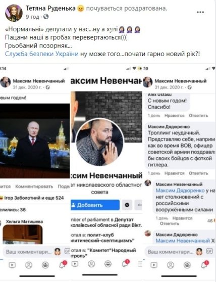216x282 pixels.
Task: Open the notifications bell in the left screenshot
Action: [x=63, y=264]
